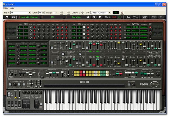The image size is (169, 117).
Task: Click the save preset disk icon
Action: pos(7,17)
